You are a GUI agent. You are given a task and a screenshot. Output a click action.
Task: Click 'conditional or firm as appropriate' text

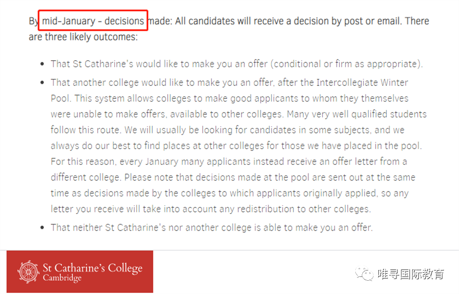[347, 64]
